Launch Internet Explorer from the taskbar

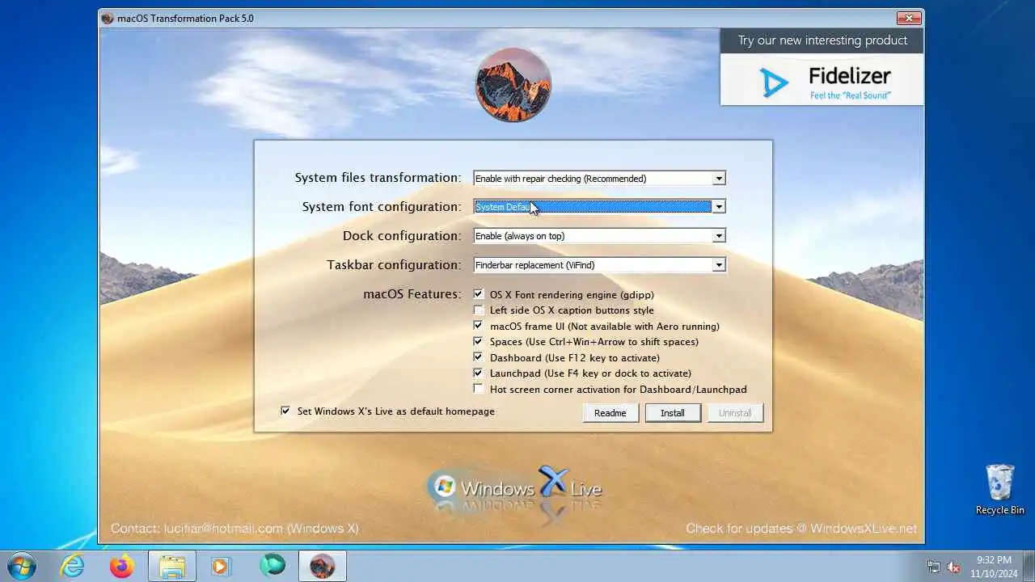pyautogui.click(x=73, y=566)
